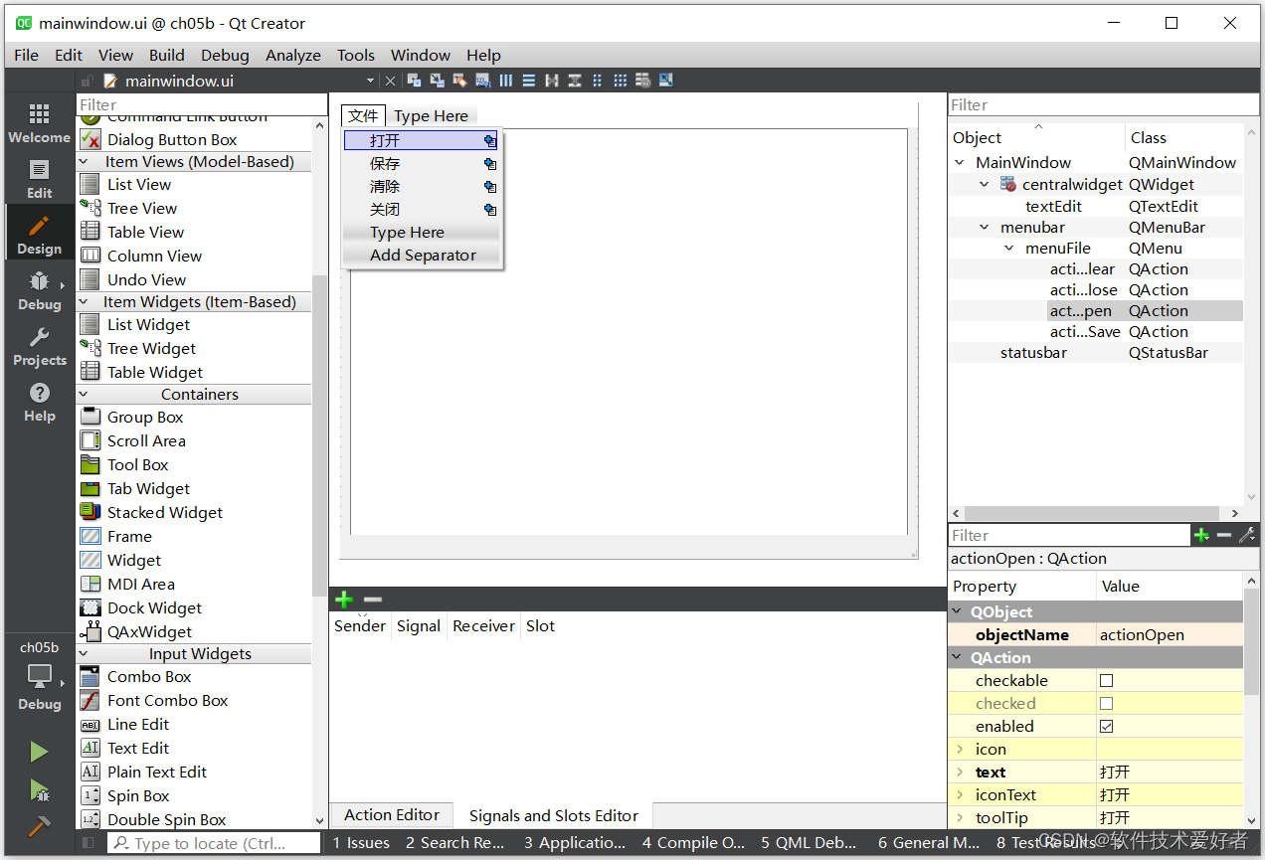This screenshot has width=1265, height=860.
Task: Switch to Edit Tab Order mode
Action: (x=482, y=81)
